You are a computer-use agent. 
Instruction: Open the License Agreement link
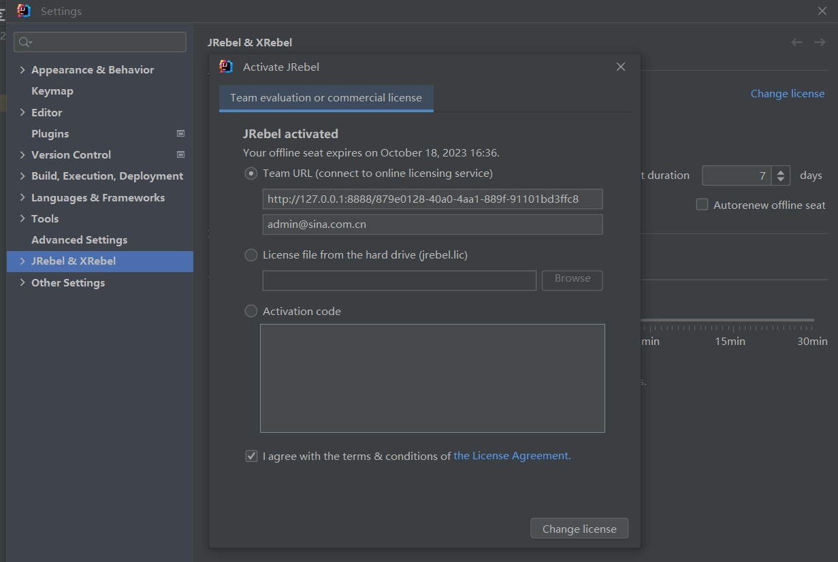tap(512, 456)
